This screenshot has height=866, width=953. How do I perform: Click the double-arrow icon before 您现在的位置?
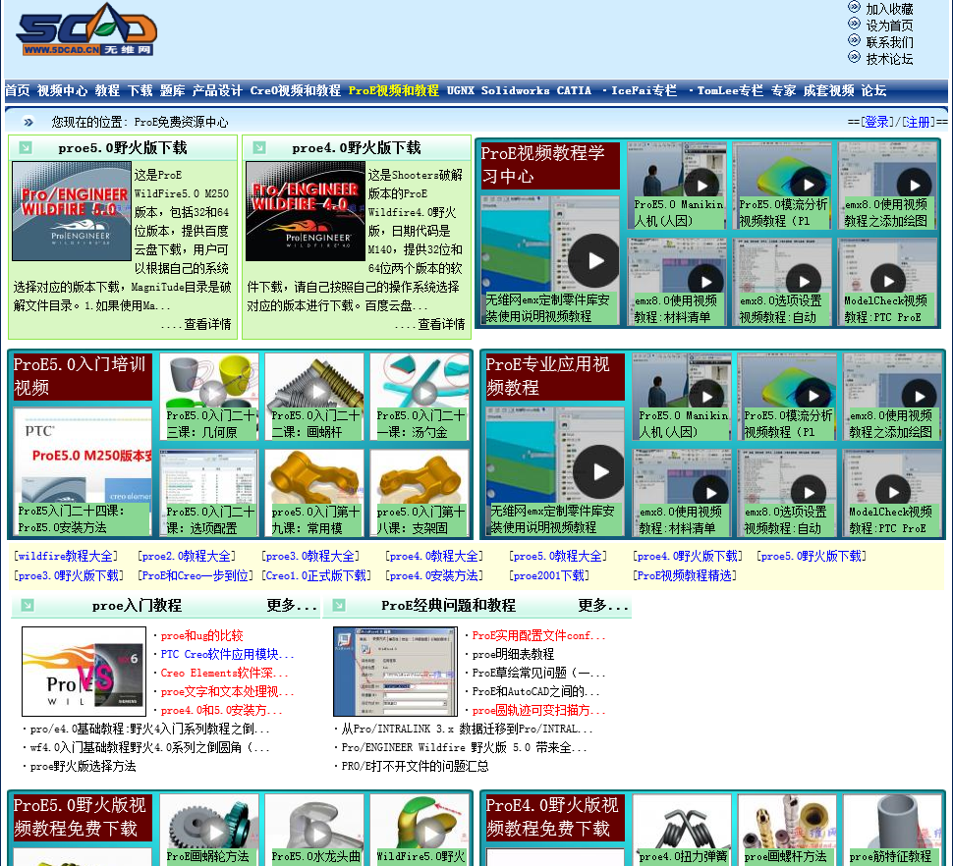tap(28, 122)
